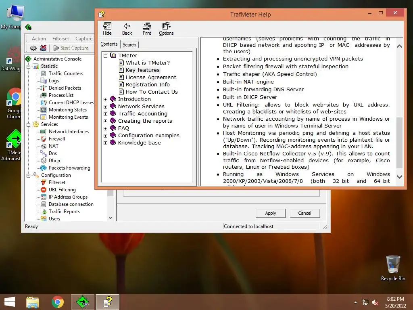Collapse the Configuration node in console tree
The image size is (413, 310).
click(x=29, y=176)
